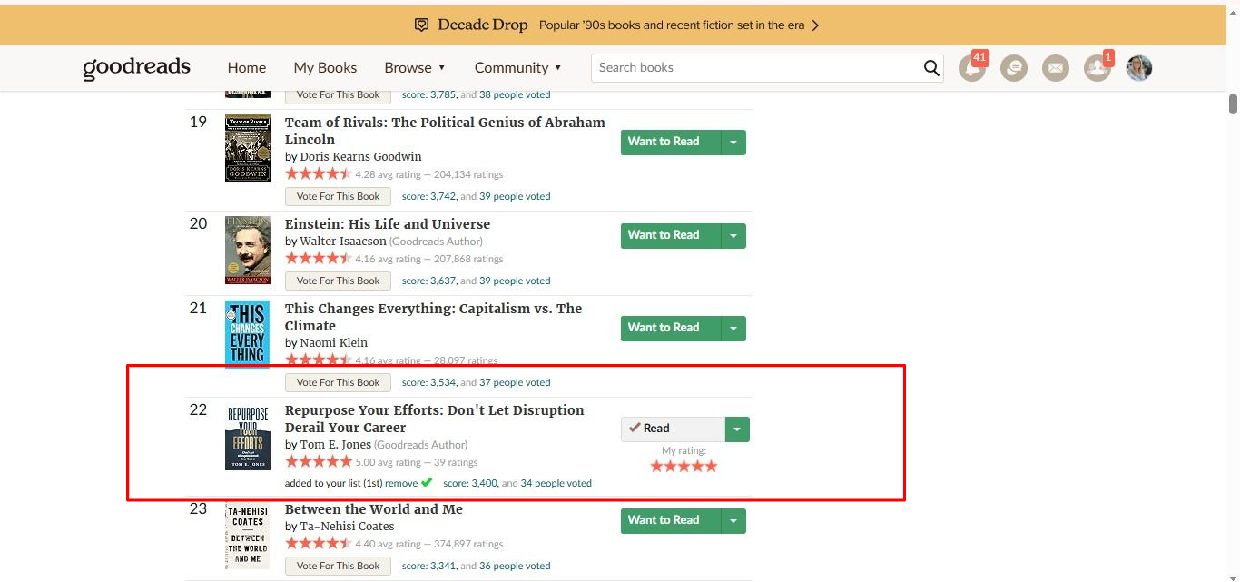Click Want to Read for Between the World and Me
This screenshot has height=582, width=1240.
[x=671, y=521]
